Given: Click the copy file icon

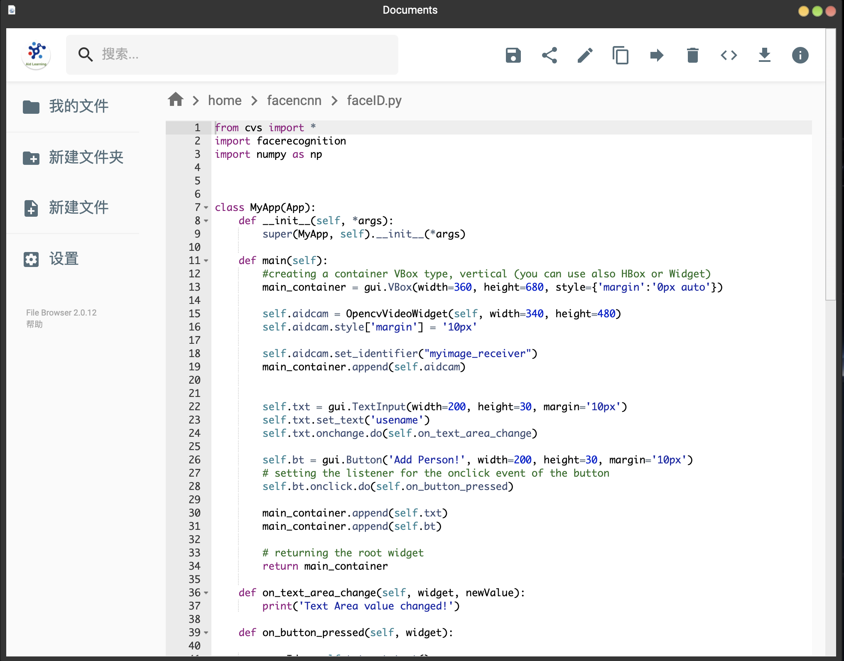Looking at the screenshot, I should [621, 55].
